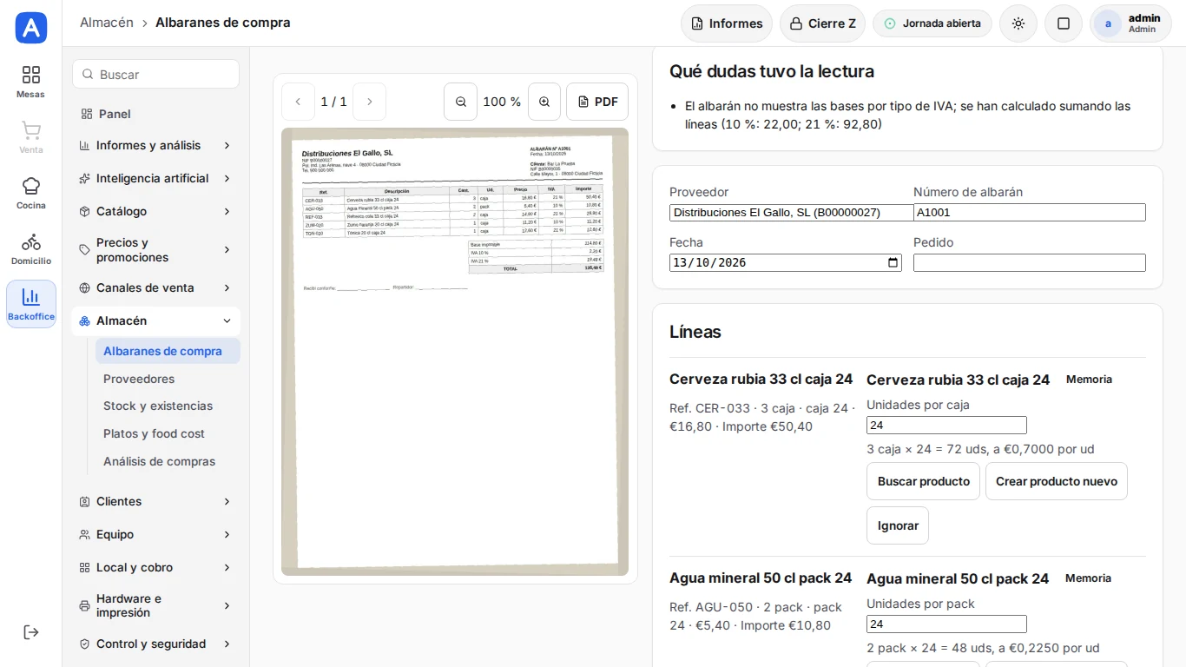Open the date picker calendar icon
This screenshot has width=1186, height=667.
pos(893,262)
